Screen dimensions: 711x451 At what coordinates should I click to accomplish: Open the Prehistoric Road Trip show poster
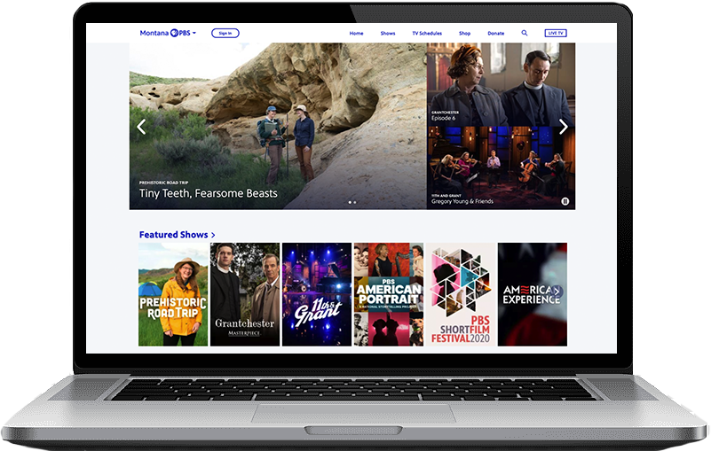click(x=173, y=294)
